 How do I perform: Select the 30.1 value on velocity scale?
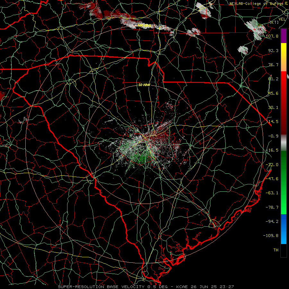[273, 108]
